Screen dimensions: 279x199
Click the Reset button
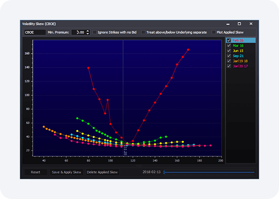tap(35, 172)
